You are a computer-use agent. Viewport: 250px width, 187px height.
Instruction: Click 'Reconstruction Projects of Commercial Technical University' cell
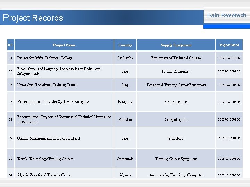click(64, 119)
